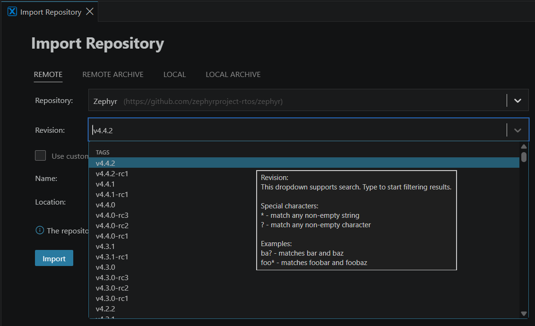Click the TAGS group header
Image resolution: width=535 pixels, height=326 pixels.
click(103, 153)
